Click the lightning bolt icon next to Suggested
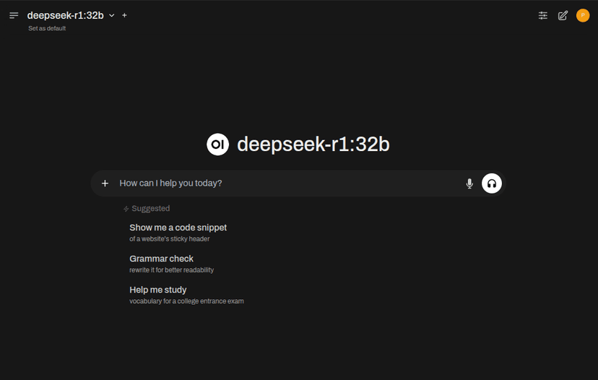The width and height of the screenshot is (598, 380). [126, 209]
